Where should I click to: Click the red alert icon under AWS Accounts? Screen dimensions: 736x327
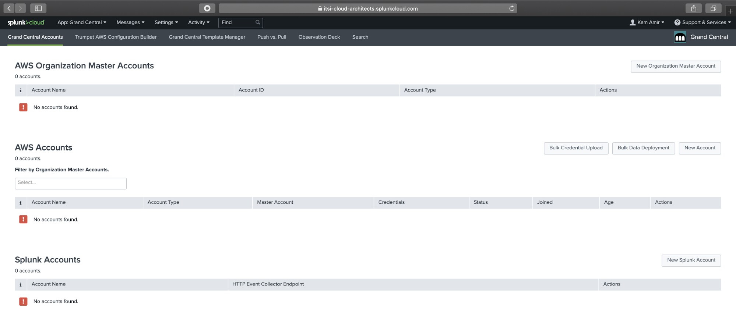pyautogui.click(x=23, y=220)
